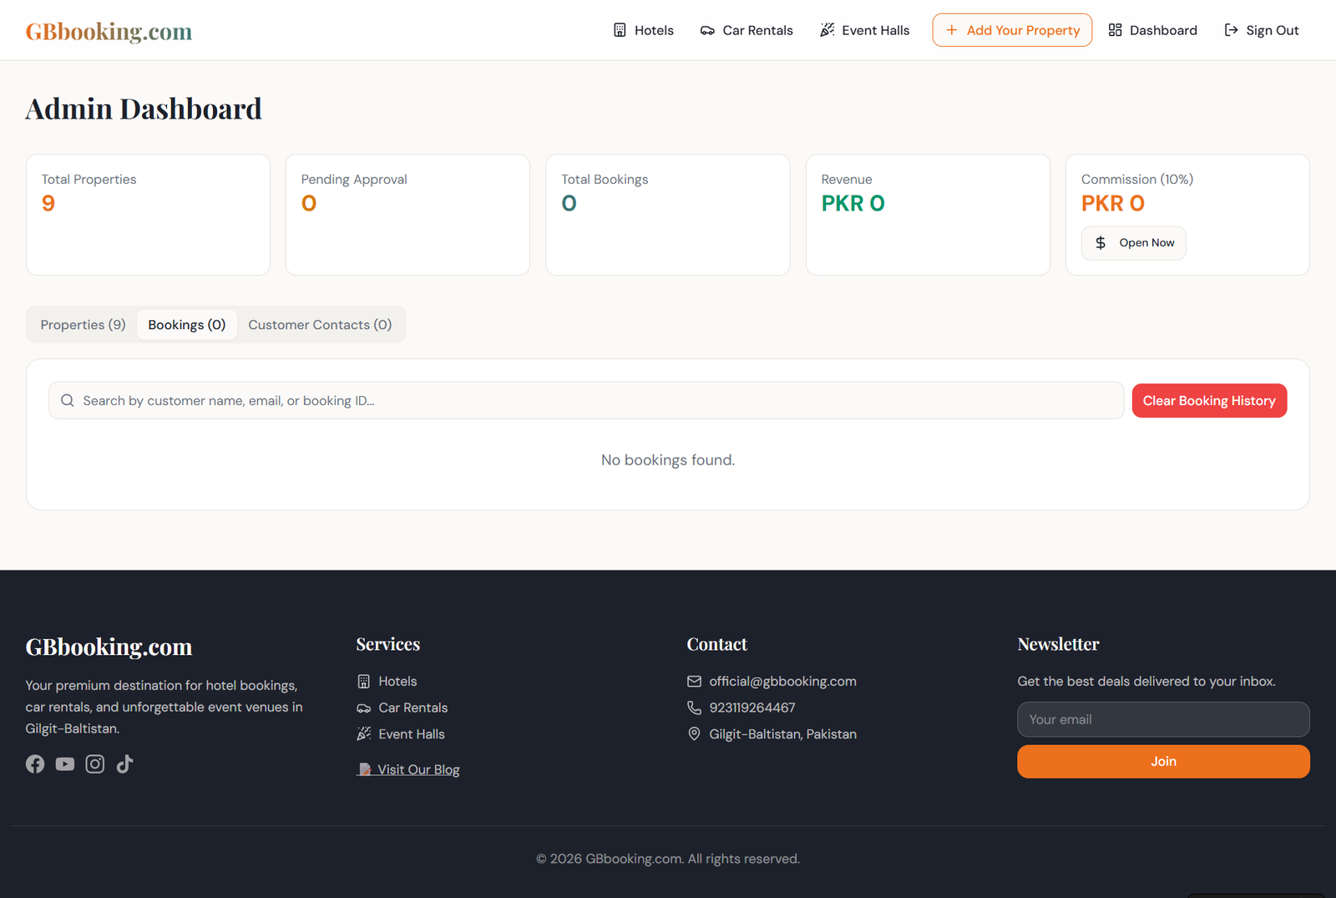The image size is (1336, 898).
Task: Click the location pin icon for Gilgit-Baltistan
Action: point(694,734)
